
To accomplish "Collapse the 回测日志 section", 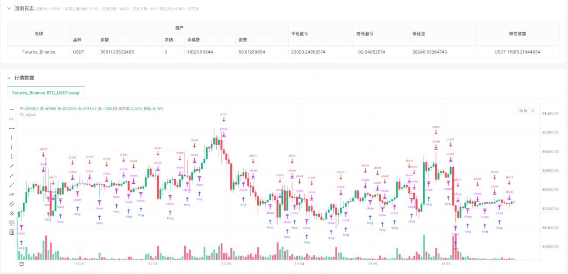I will tap(9, 8).
